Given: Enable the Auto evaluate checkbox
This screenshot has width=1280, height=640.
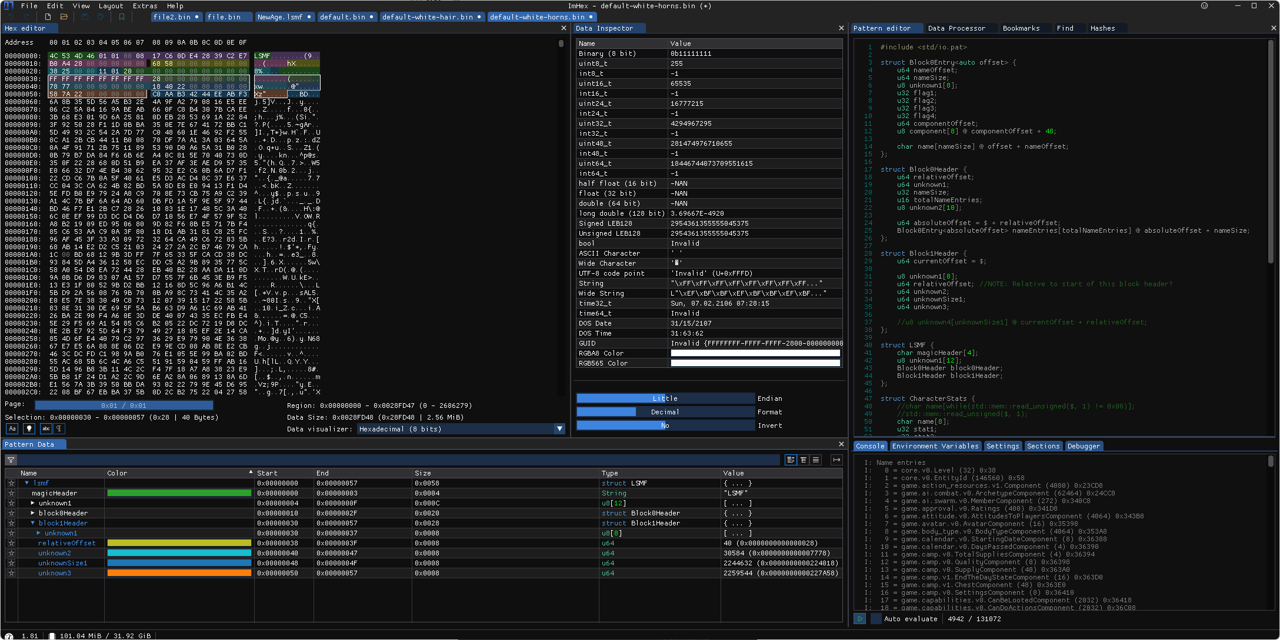Looking at the screenshot, I should 876,619.
